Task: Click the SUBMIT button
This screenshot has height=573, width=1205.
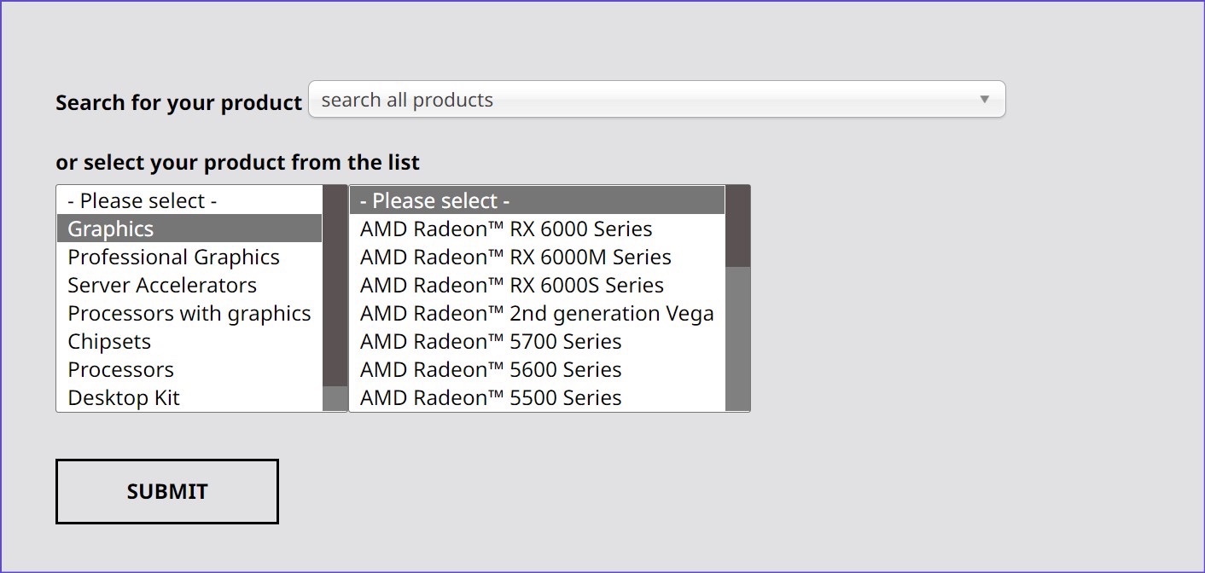Action: click(166, 491)
